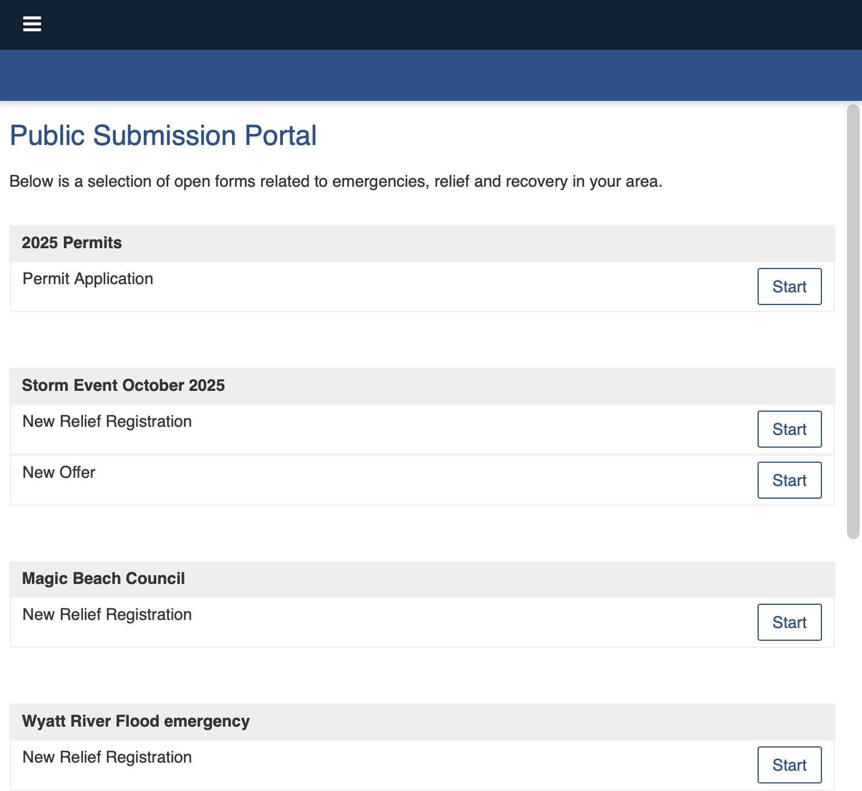Click the 2025 Permits section header

[72, 243]
